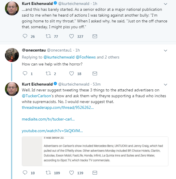Click the @TuckerCarlson mention
This screenshot has width=176, height=179.
point(36,96)
